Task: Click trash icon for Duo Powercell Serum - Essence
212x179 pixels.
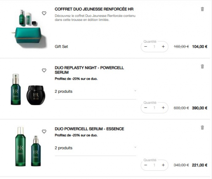Action: click(x=202, y=127)
